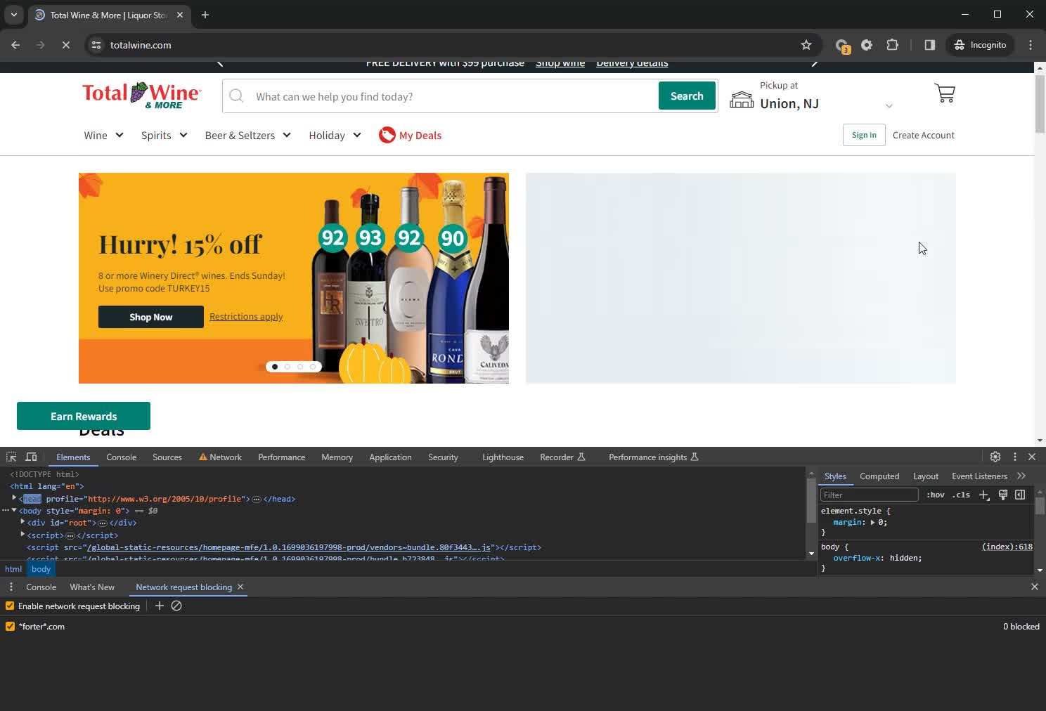
Task: Bookmark this page with star icon
Action: point(806,45)
